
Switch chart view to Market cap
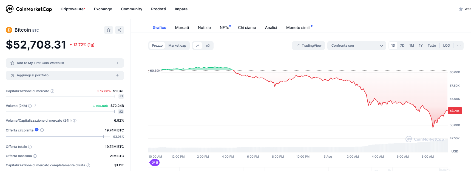[177, 46]
